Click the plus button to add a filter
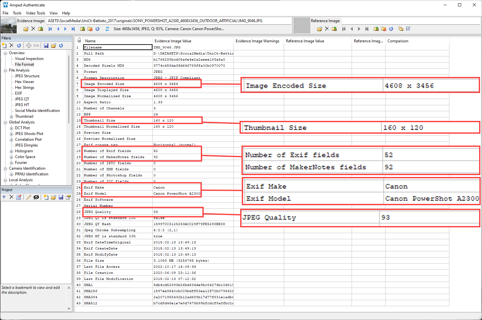The height and width of the screenshot is (320, 482). click(x=29, y=46)
